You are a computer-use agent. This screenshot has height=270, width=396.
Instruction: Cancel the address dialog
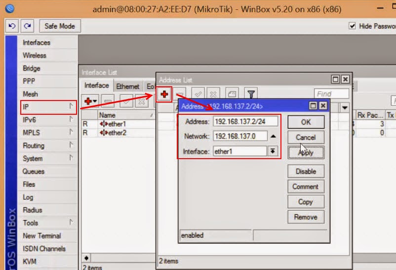click(306, 137)
